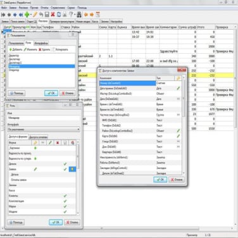
Task: Click the floppy disk save toolbar icon
Action: pyautogui.click(x=47, y=15)
